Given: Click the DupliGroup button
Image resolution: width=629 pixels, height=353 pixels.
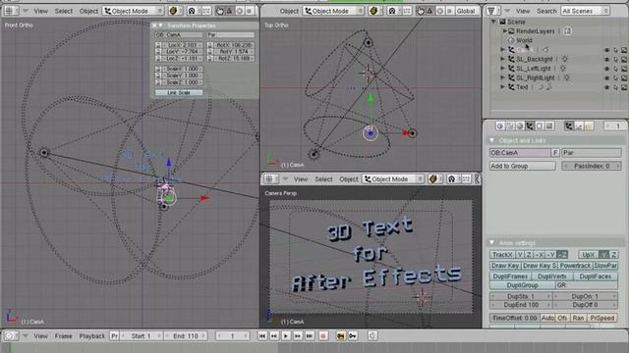Looking at the screenshot, I should (522, 285).
